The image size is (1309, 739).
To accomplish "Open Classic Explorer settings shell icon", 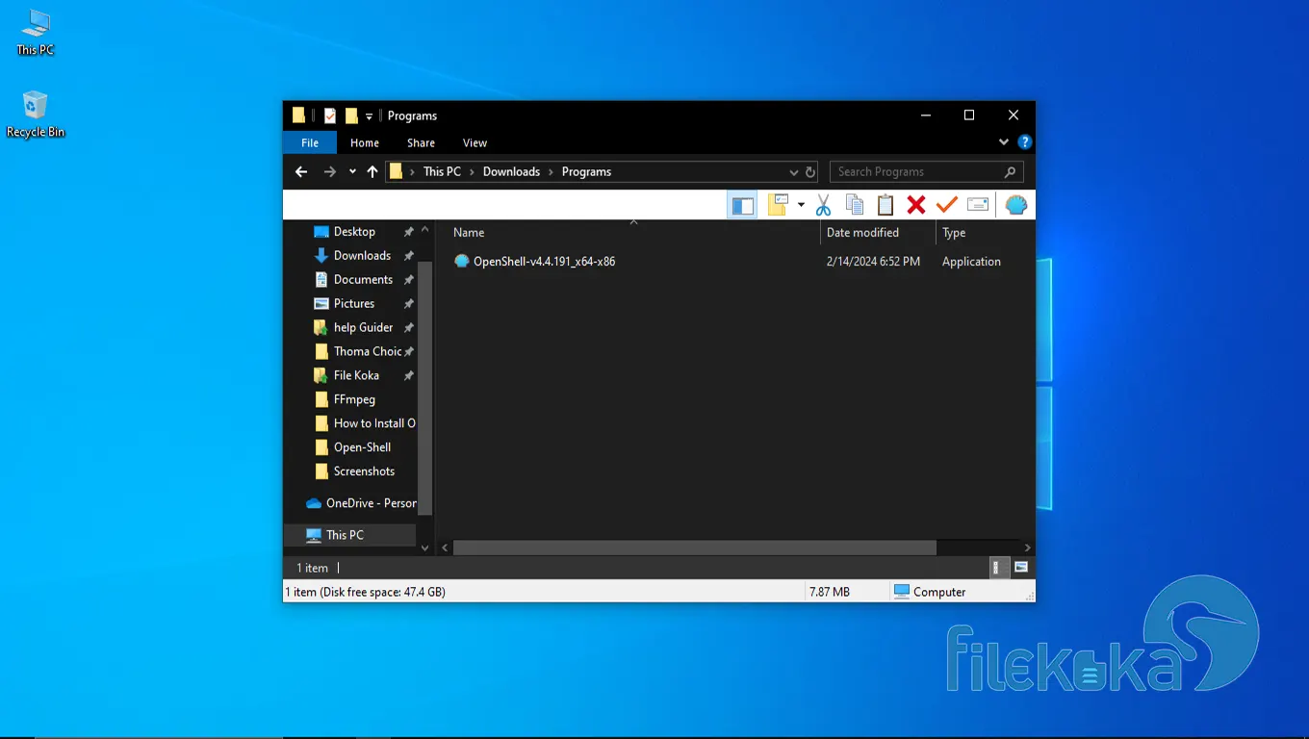I will [1016, 205].
